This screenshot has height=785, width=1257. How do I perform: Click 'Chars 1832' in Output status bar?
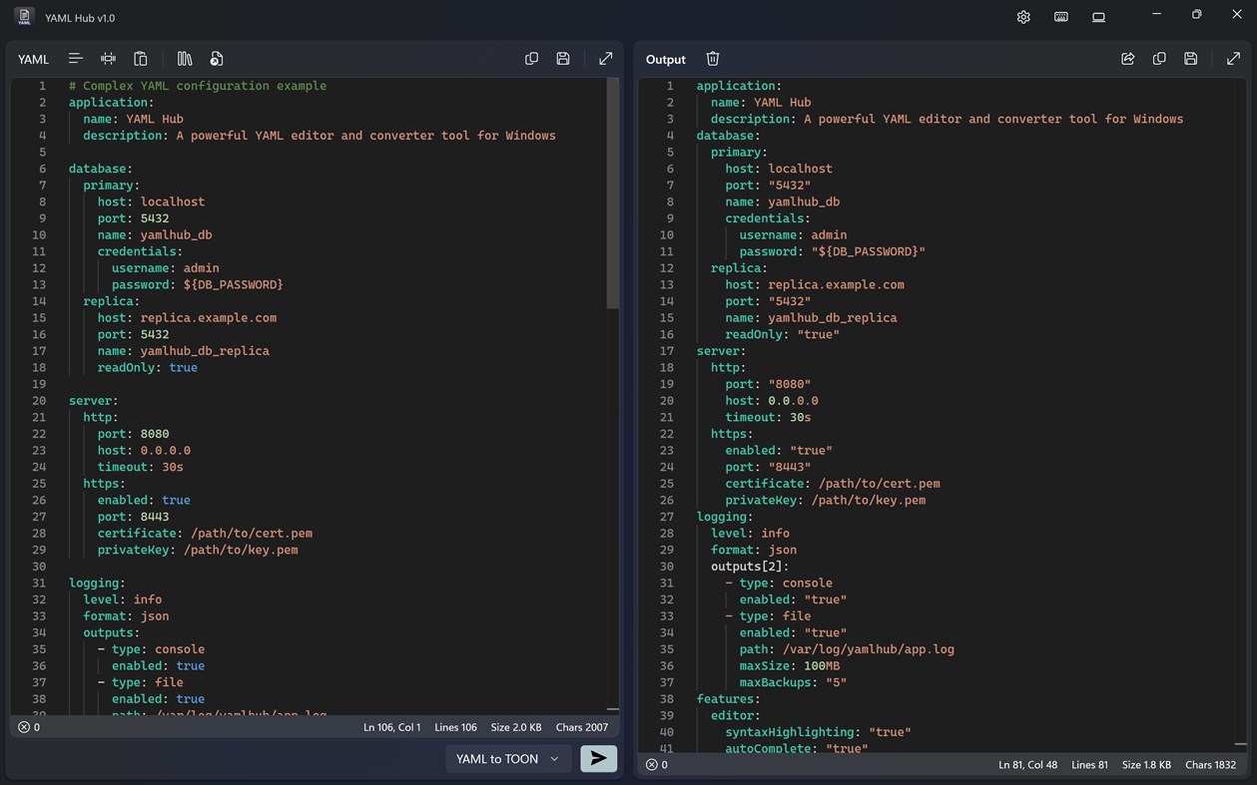[x=1210, y=765]
